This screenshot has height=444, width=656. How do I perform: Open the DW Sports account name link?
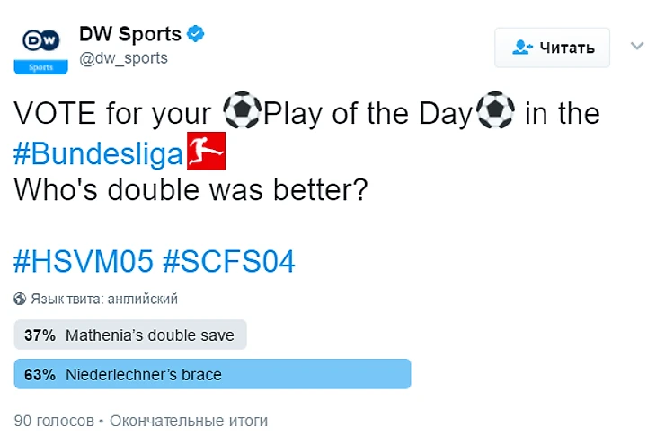[130, 35]
